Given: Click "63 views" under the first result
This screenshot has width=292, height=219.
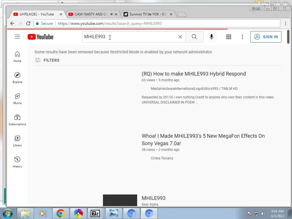Looking at the screenshot, I should click(148, 80).
